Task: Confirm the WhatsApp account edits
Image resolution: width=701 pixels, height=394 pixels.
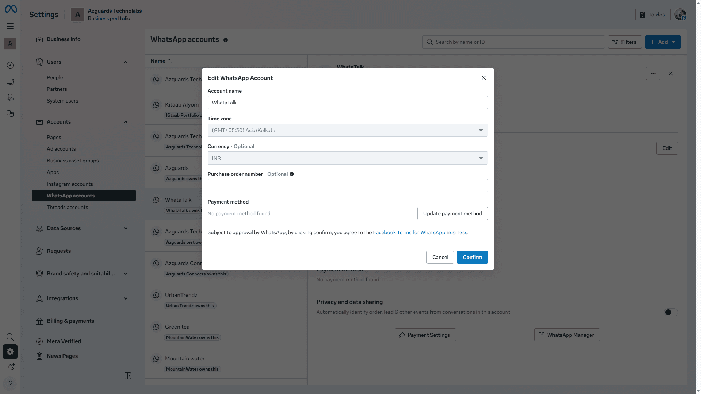Action: tap(472, 257)
